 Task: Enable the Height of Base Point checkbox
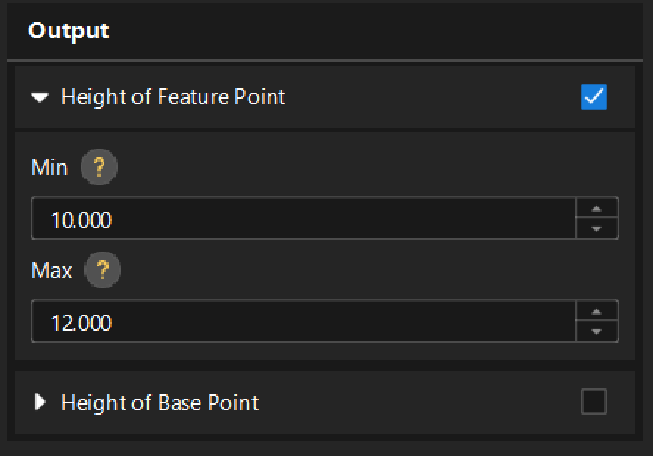[593, 402]
